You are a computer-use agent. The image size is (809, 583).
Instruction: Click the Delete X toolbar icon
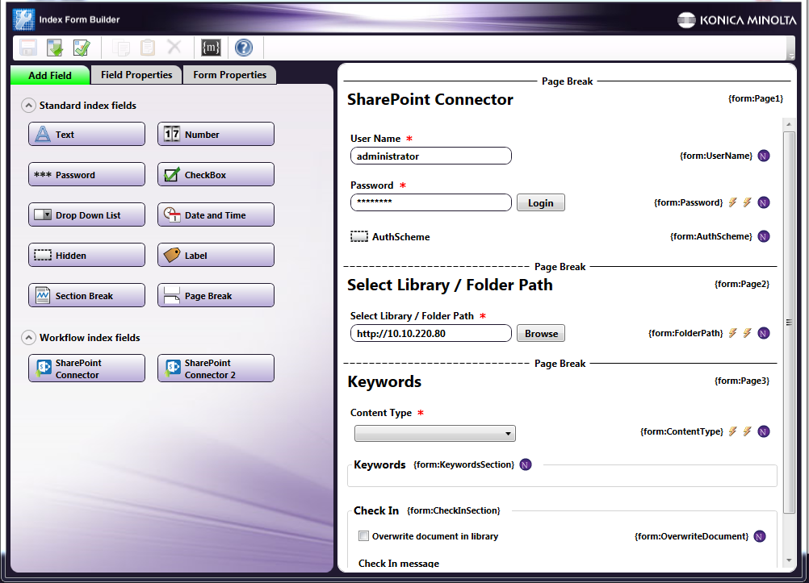pos(174,48)
